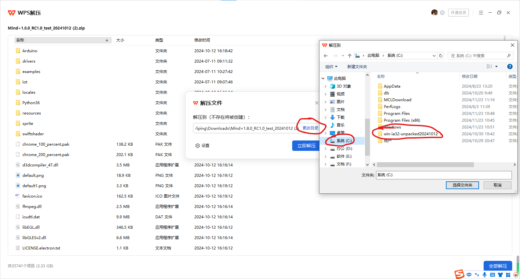Cancel the folder dialog with 取消

tap(498, 185)
